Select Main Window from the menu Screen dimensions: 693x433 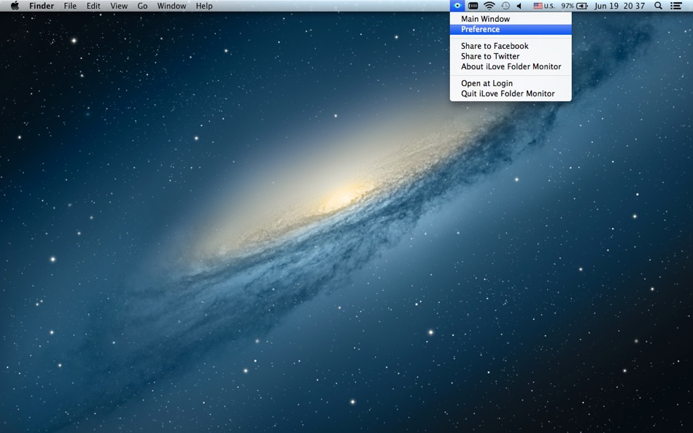pos(485,19)
